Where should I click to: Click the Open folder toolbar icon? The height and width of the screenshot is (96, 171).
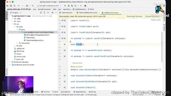pos(7,6)
